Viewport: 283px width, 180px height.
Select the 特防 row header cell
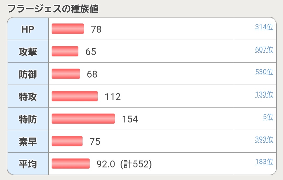[28, 119]
